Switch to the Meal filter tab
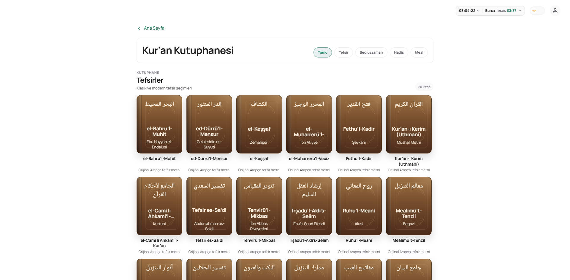This screenshot has height=280, width=570. [419, 52]
